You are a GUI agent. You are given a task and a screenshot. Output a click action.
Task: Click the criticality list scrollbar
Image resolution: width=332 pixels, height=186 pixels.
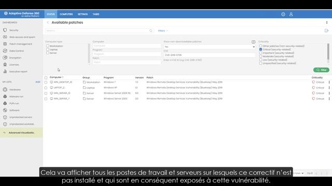click(328, 52)
